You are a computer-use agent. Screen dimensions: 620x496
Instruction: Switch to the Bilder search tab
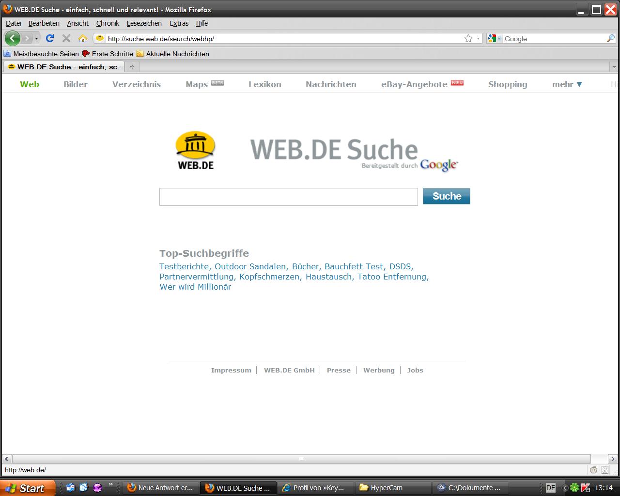(x=76, y=84)
